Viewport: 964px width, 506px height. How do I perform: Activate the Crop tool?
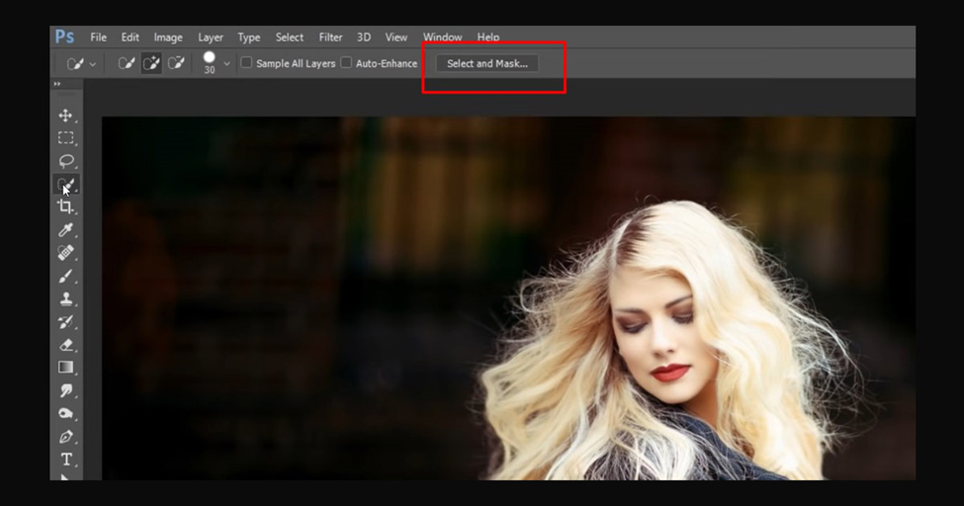coord(65,207)
